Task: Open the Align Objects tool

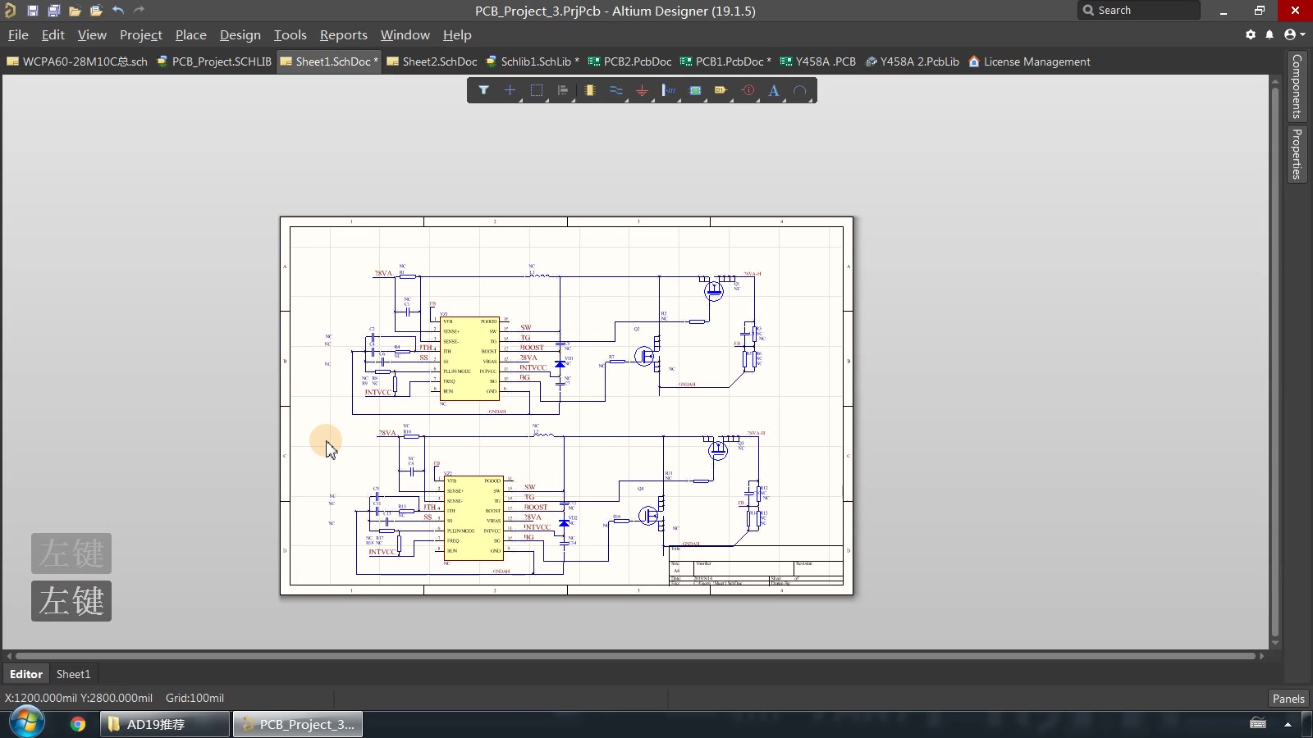Action: [562, 90]
